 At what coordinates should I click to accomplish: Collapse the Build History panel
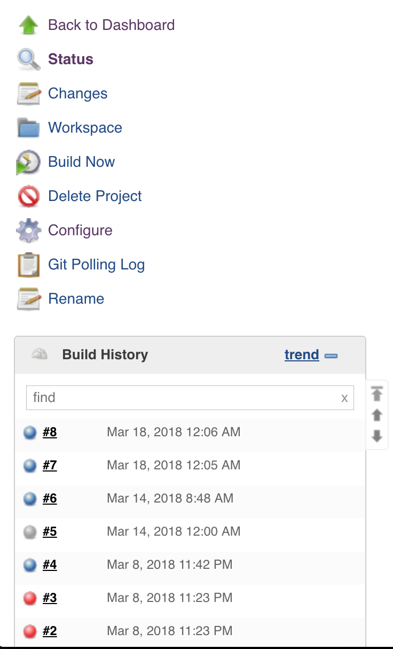(x=332, y=354)
